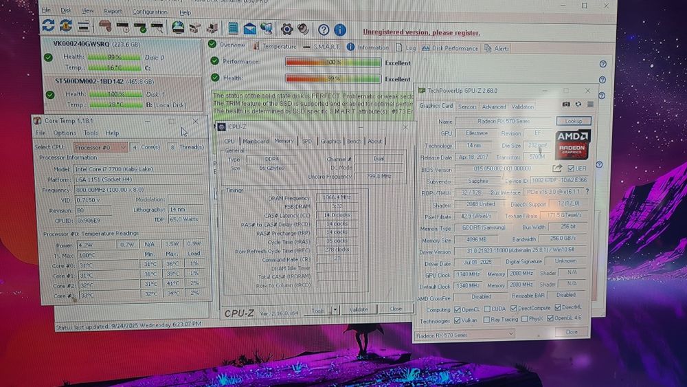Screen dimensions: 687x387
Task: Open the Select CPU dropdown in Core Temp
Action: 100,148
